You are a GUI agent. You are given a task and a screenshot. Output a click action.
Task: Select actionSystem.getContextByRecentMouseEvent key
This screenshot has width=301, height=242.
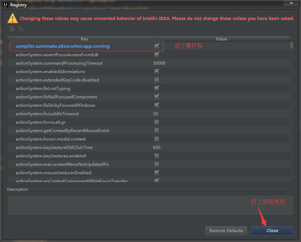(62, 131)
